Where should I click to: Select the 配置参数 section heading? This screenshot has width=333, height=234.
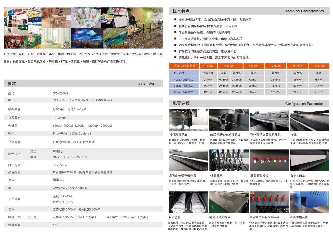(x=181, y=103)
